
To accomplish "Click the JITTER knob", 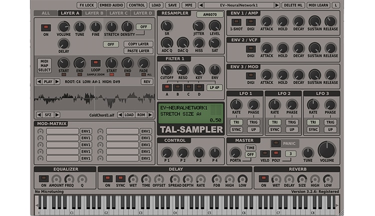I will (x=198, y=26).
